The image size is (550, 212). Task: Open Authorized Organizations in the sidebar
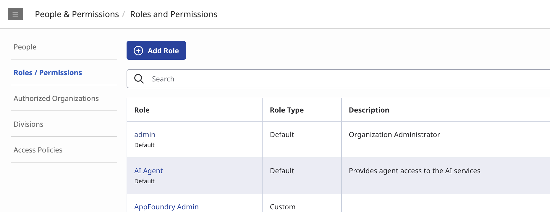[56, 98]
